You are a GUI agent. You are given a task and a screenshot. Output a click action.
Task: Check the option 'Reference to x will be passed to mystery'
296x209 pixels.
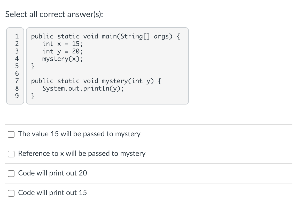point(11,154)
